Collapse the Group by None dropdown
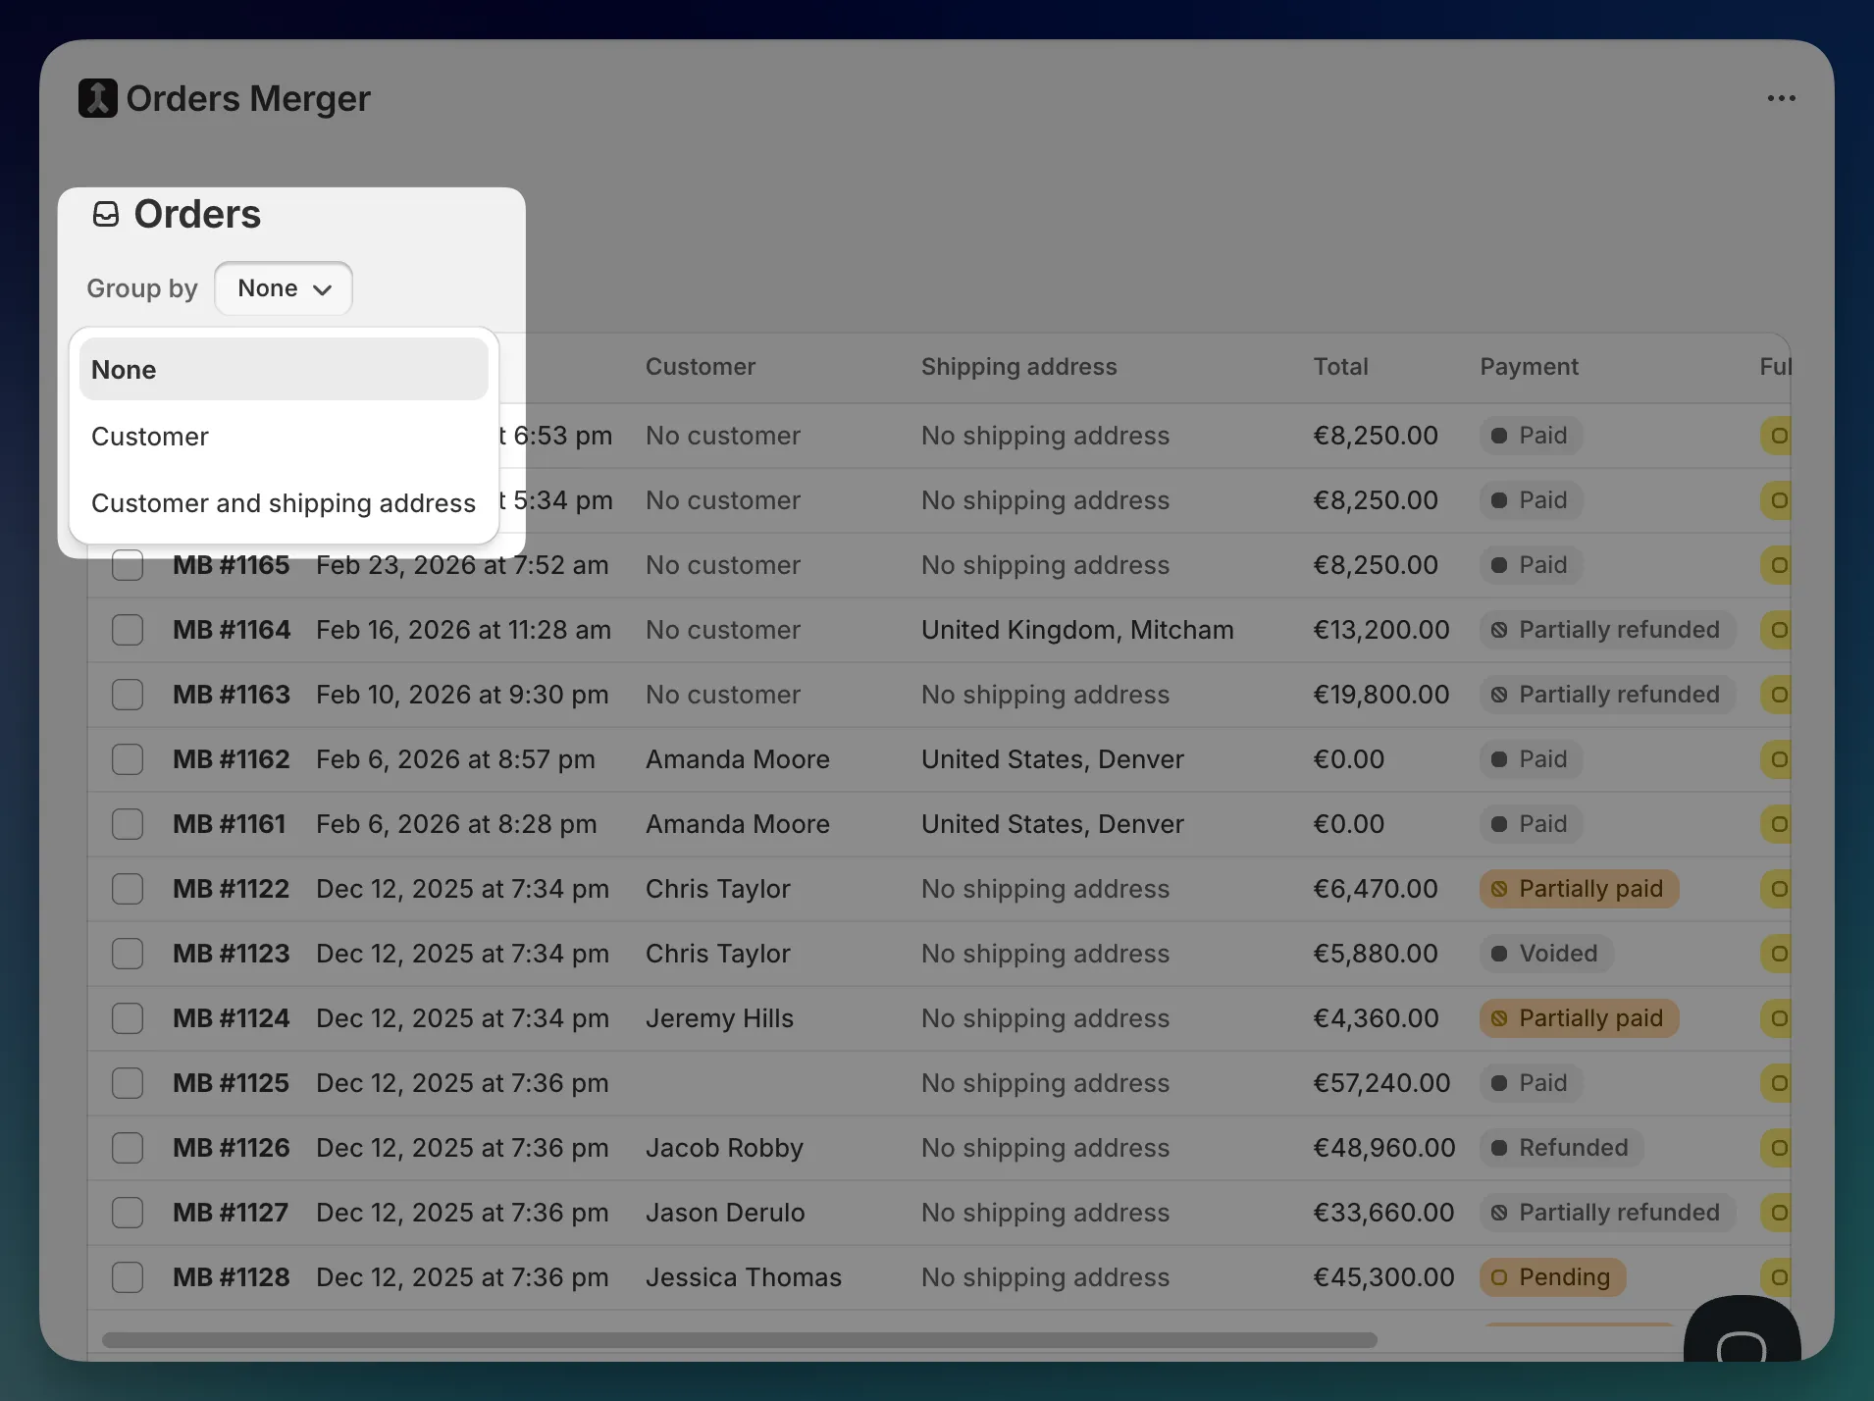This screenshot has width=1874, height=1401. tap(284, 288)
